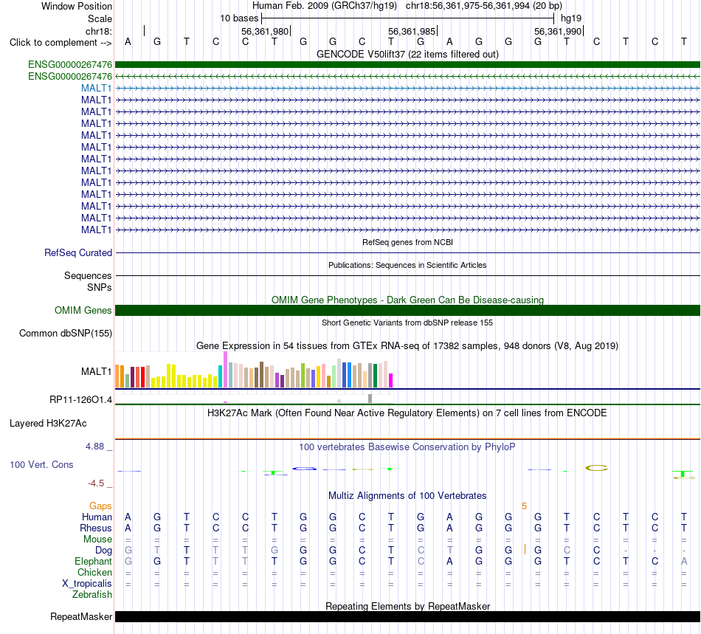The width and height of the screenshot is (701, 634).
Task: Click the RP11-126O1.4 expression graph
Action: [254, 399]
